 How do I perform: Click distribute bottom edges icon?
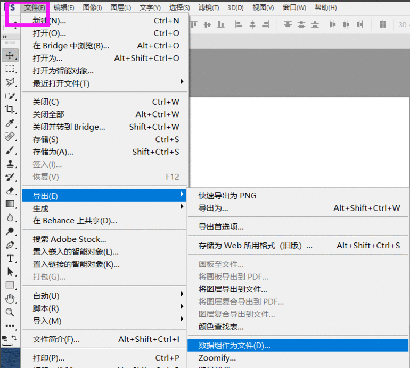coord(315,24)
